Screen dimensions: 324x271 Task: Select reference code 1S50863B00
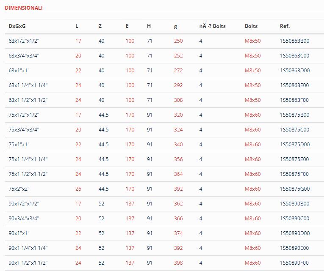tap(294, 41)
